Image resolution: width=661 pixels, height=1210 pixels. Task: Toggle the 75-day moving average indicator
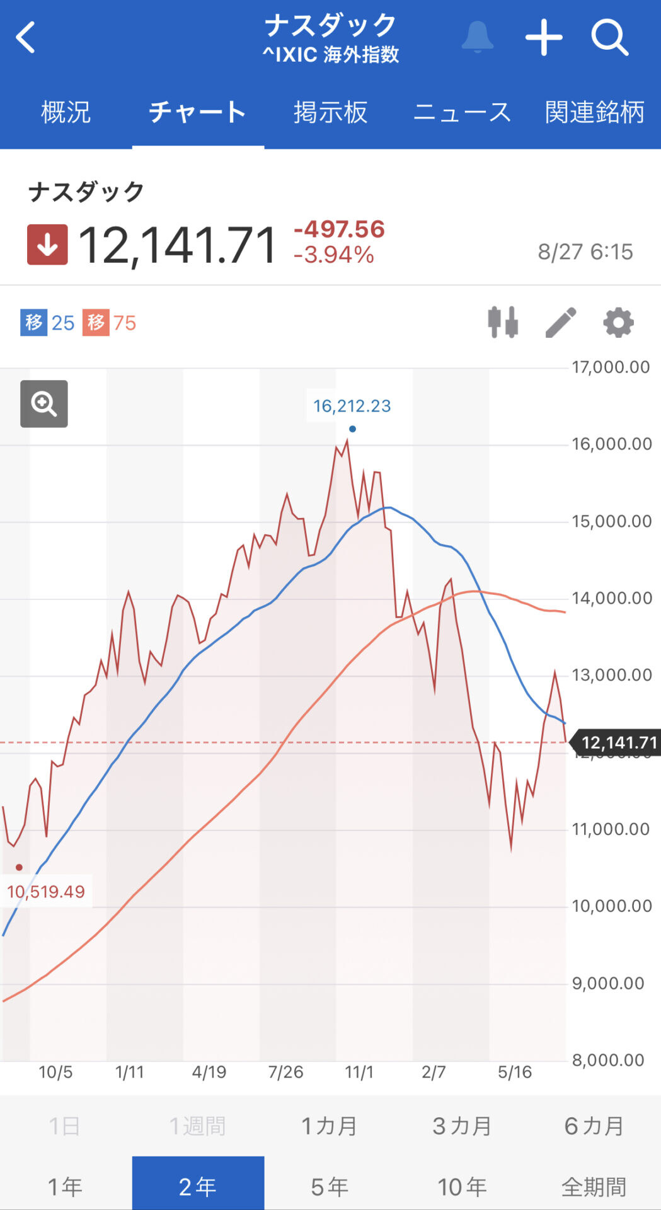click(x=109, y=323)
